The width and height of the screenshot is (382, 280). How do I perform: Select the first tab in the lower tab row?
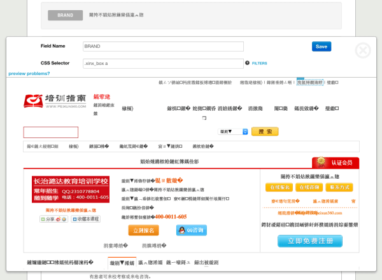coord(122,263)
